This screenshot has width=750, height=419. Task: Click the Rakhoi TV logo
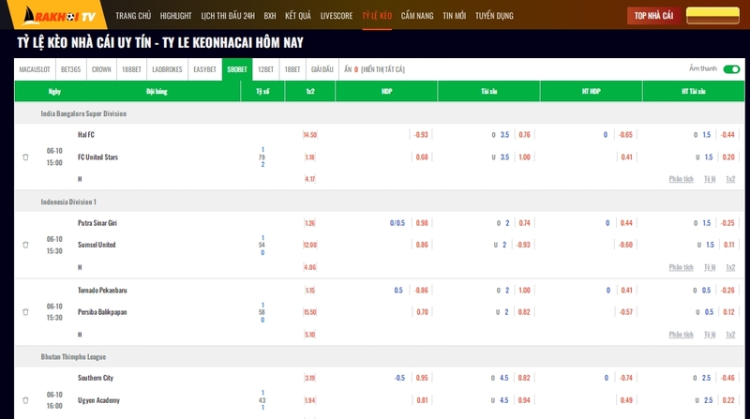pyautogui.click(x=56, y=15)
